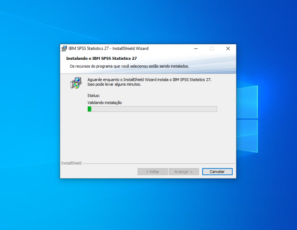297x230 pixels.
Task: Minimize the InstallShield Wizard window
Action: (196, 49)
